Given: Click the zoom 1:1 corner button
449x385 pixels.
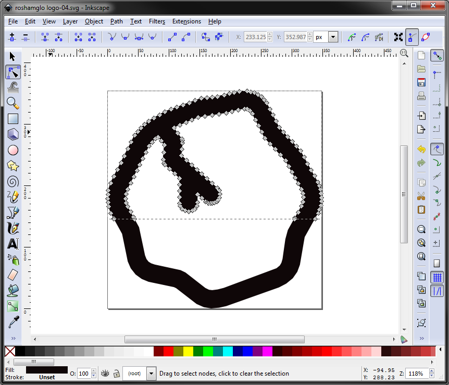Looking at the screenshot, I should pos(404,53).
